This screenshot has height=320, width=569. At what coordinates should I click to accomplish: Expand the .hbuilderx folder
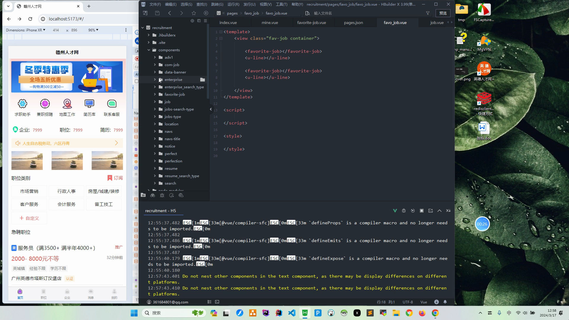(149, 35)
